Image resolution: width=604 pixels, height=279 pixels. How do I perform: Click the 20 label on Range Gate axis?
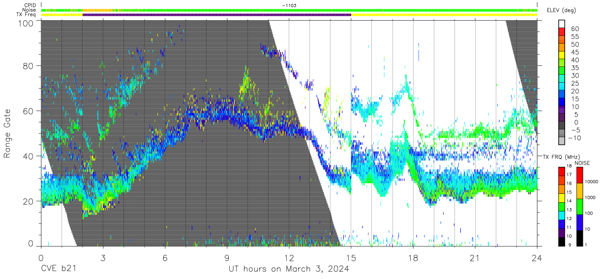(30, 201)
